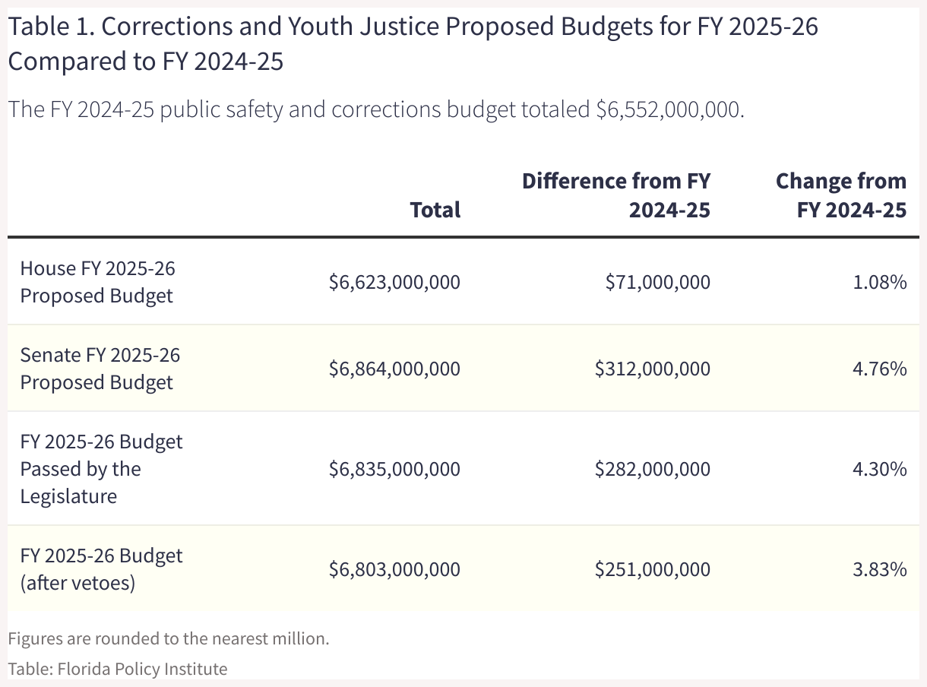This screenshot has width=927, height=687.
Task: Click the $71,000,000 difference cell
Action: tap(657, 282)
